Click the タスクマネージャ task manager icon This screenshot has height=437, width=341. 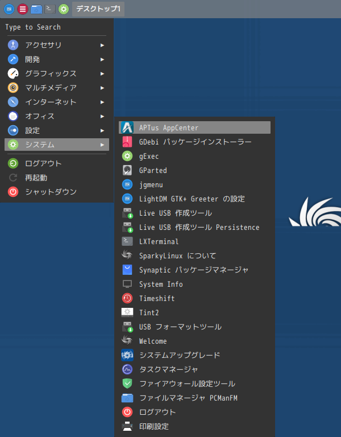click(127, 369)
